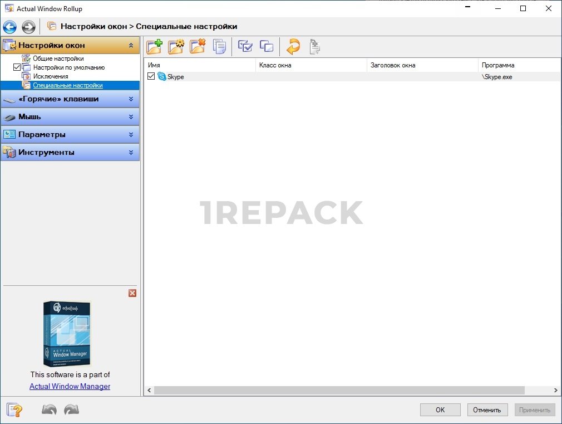Collapse the Настройки окон section

click(131, 46)
